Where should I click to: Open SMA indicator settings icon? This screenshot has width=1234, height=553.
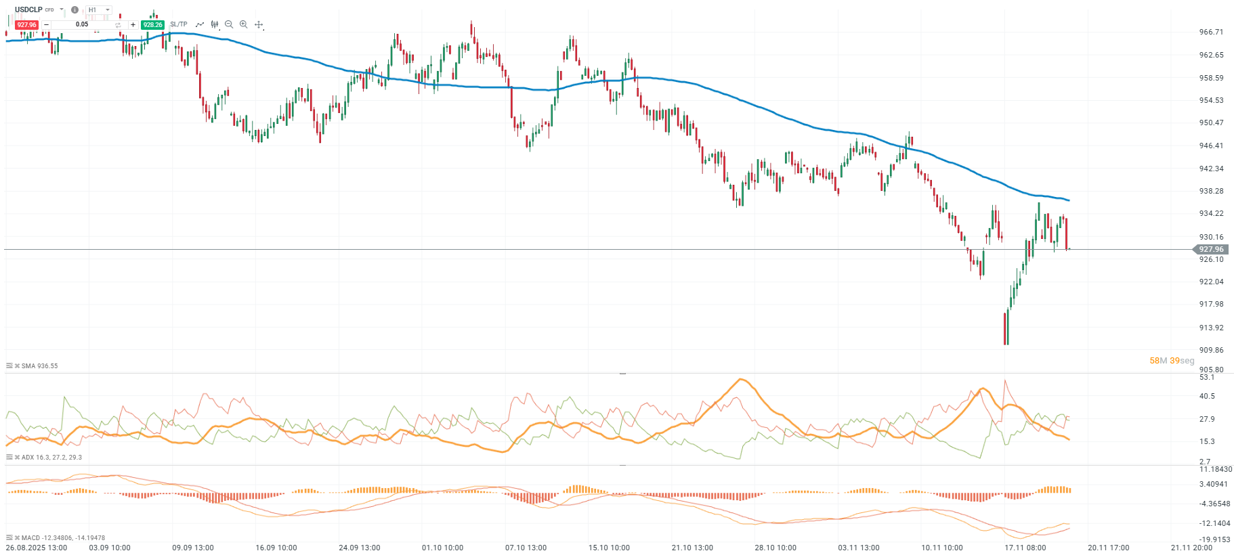point(9,366)
